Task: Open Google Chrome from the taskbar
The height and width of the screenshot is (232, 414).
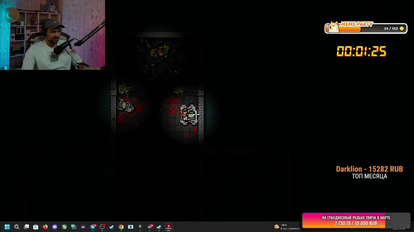Action: [x=121, y=227]
